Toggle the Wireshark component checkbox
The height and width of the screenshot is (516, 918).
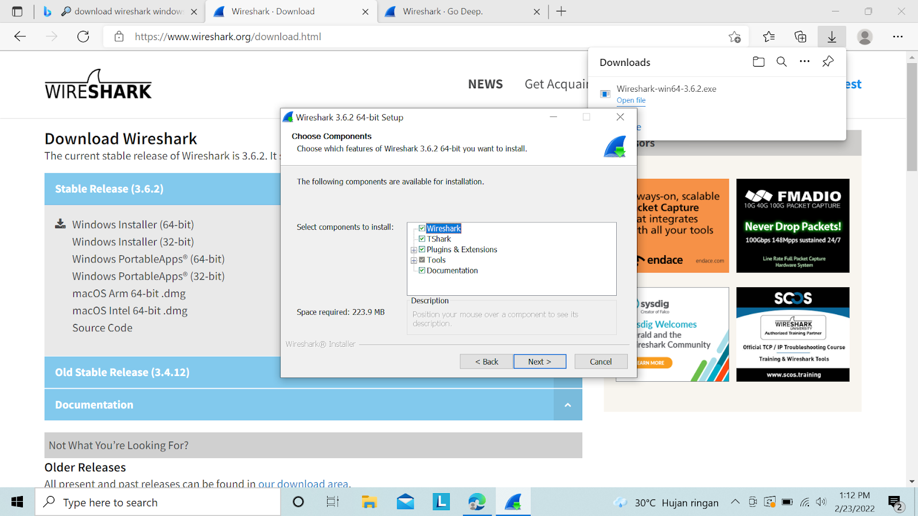[422, 228]
